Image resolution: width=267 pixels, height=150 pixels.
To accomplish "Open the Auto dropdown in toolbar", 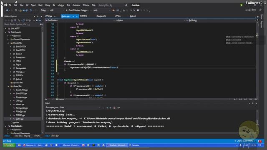I will click(102, 10).
